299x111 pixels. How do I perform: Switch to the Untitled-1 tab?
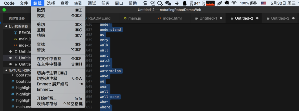pyautogui.click(x=208, y=18)
